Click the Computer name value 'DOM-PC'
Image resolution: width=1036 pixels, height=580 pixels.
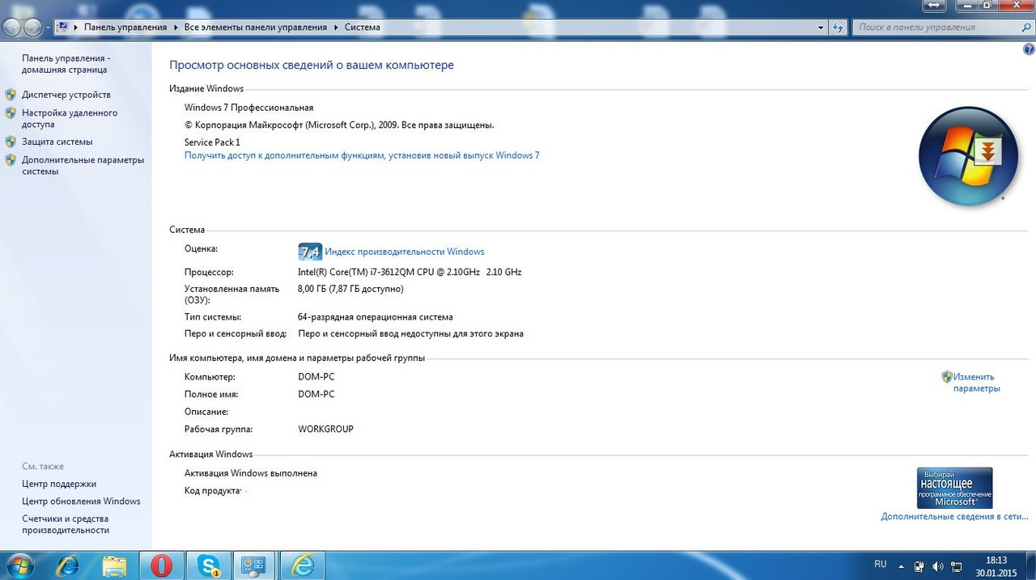(x=316, y=377)
